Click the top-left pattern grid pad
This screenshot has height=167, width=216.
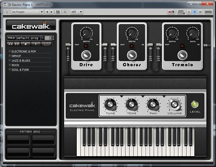18,140
